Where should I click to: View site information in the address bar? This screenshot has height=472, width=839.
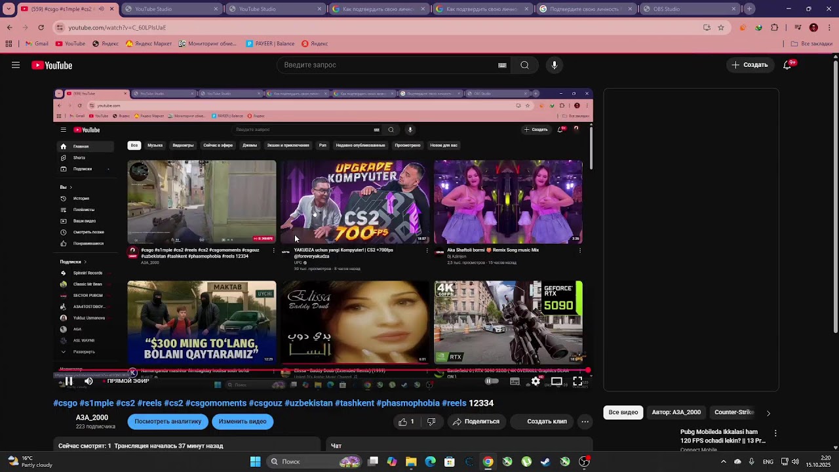click(60, 28)
